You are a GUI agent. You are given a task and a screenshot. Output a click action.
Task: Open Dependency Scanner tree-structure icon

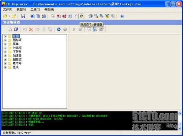coord(96,16)
